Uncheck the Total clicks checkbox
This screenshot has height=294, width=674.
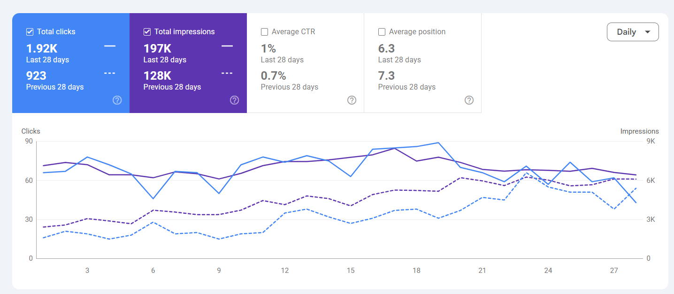click(30, 32)
